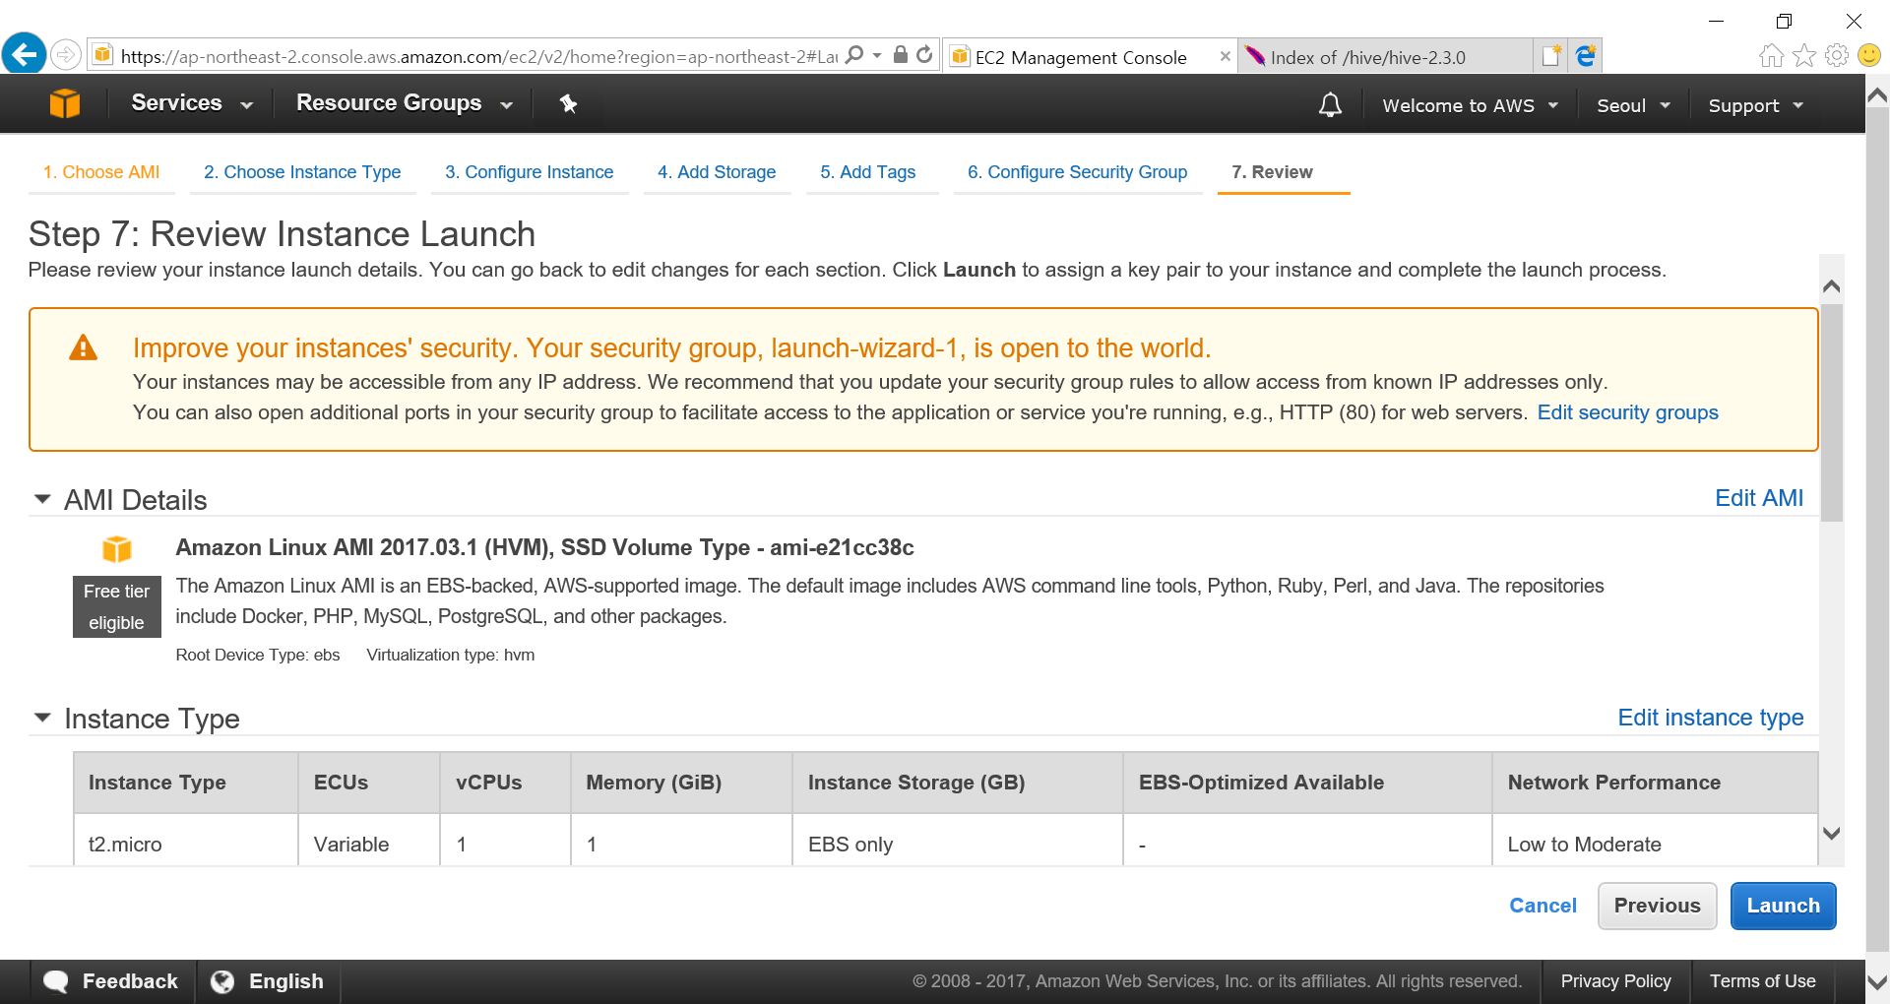
Task: Open browser settings gear icon
Action: [1837, 56]
